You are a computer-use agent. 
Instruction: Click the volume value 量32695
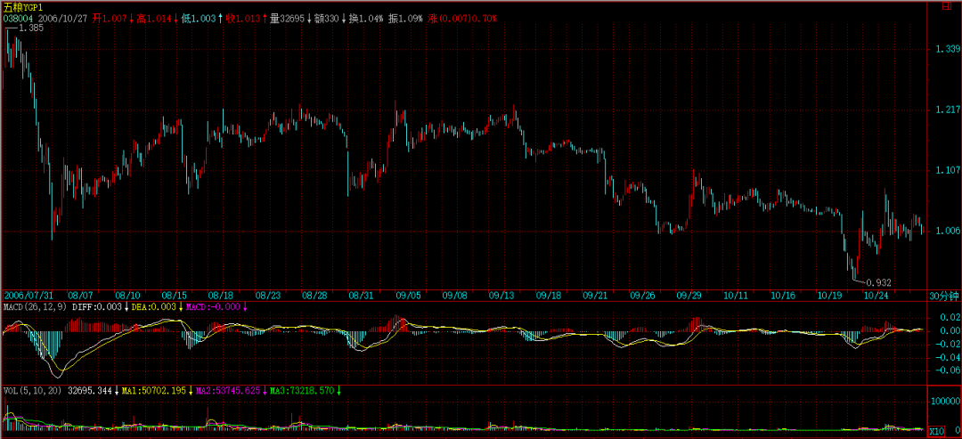pyautogui.click(x=287, y=19)
